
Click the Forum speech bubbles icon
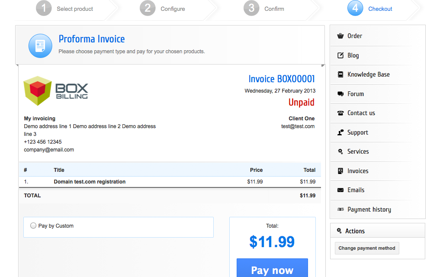click(340, 94)
